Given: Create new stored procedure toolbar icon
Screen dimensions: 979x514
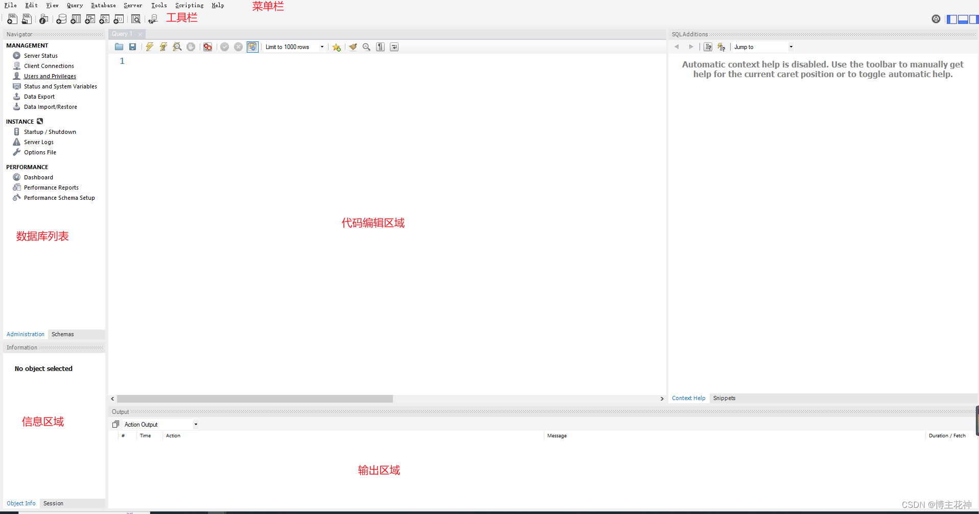Looking at the screenshot, I should 104,19.
